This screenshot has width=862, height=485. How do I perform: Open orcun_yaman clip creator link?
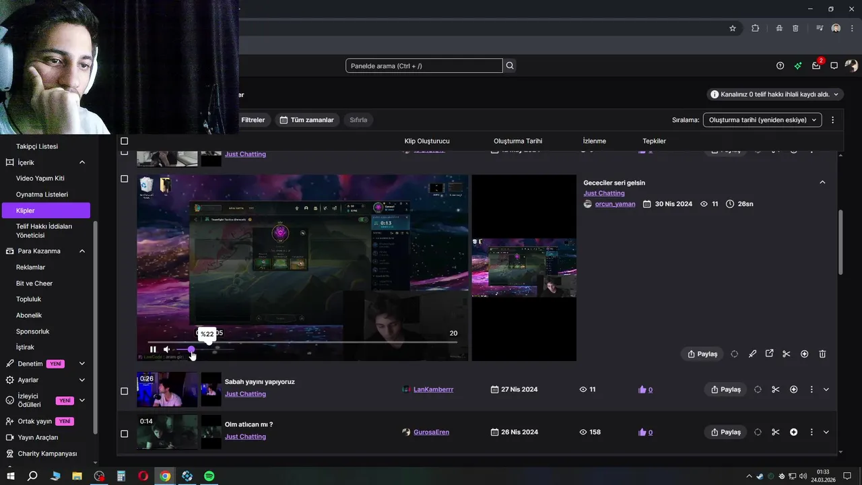coord(615,203)
